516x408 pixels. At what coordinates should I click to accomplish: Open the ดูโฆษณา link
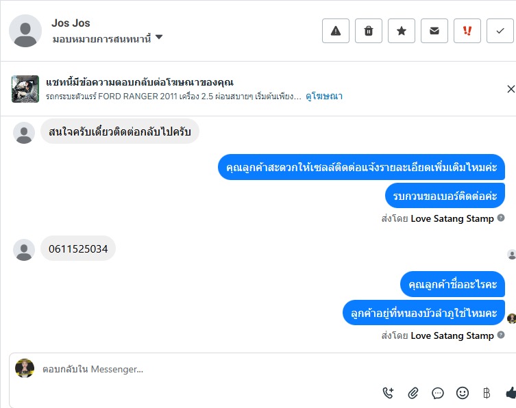pyautogui.click(x=324, y=97)
